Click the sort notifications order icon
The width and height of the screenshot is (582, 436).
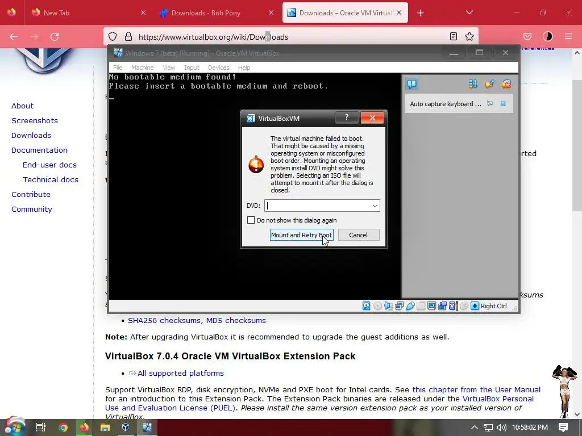pos(473,84)
